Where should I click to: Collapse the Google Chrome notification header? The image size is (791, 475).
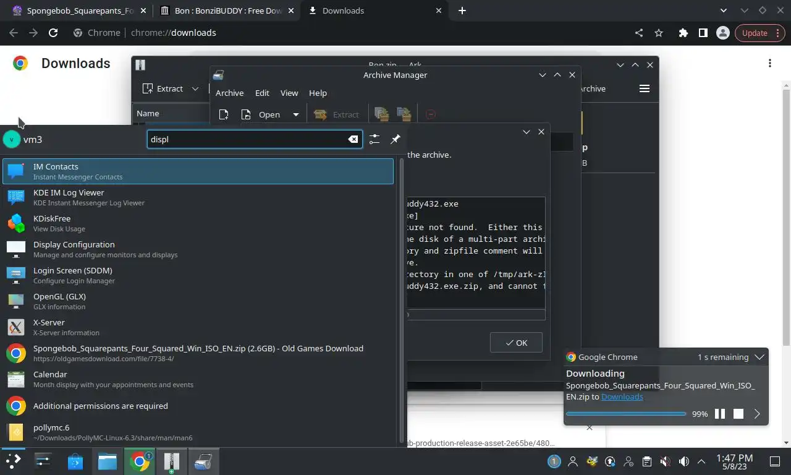click(759, 357)
